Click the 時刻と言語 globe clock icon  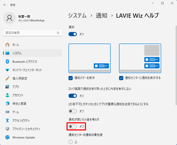pyautogui.click(x=7, y=104)
